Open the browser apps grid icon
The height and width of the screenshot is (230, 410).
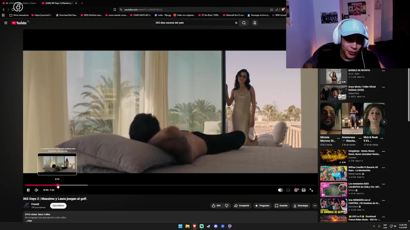[x=3, y=15]
